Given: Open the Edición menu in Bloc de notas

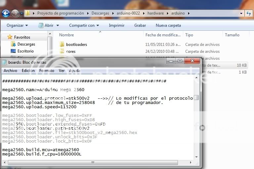Looking at the screenshot, I should click(x=28, y=71).
